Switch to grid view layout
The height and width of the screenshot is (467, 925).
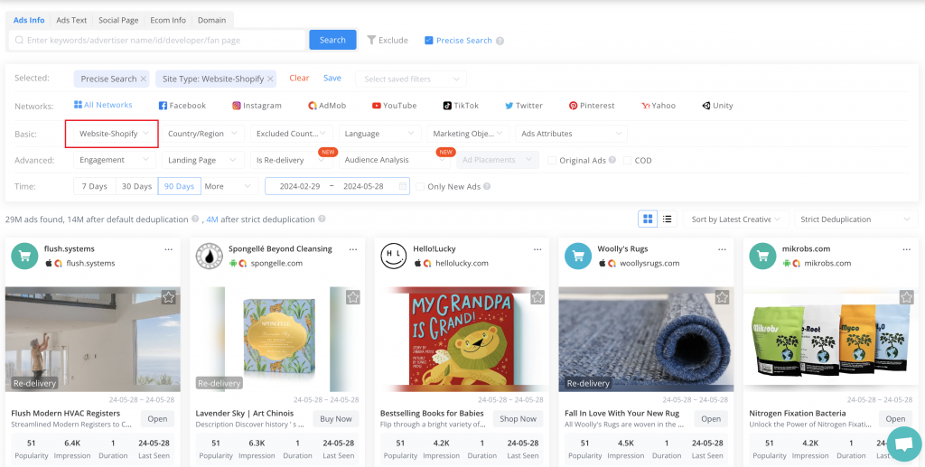[648, 219]
